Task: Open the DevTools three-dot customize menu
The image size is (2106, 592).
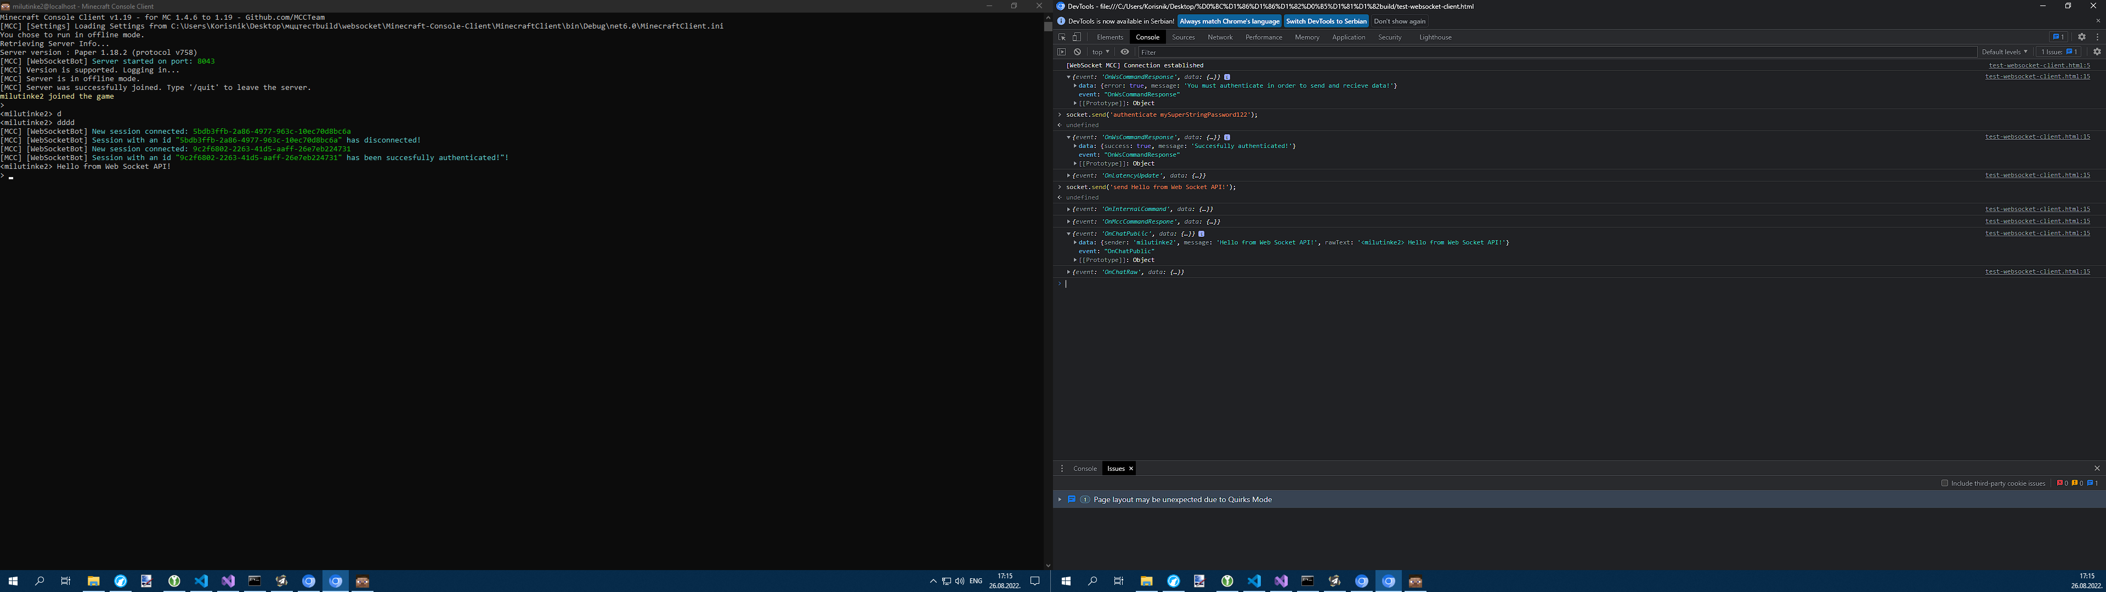Action: [2098, 37]
